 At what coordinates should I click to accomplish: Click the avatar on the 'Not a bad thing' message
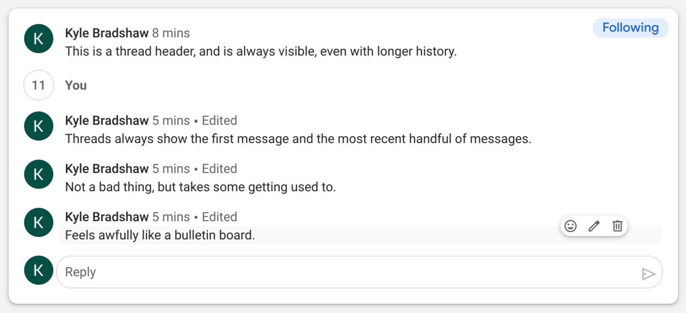38,174
